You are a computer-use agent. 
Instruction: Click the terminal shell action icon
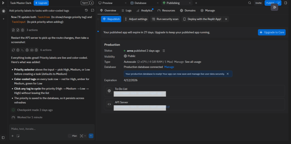pyautogui.click(x=22, y=50)
